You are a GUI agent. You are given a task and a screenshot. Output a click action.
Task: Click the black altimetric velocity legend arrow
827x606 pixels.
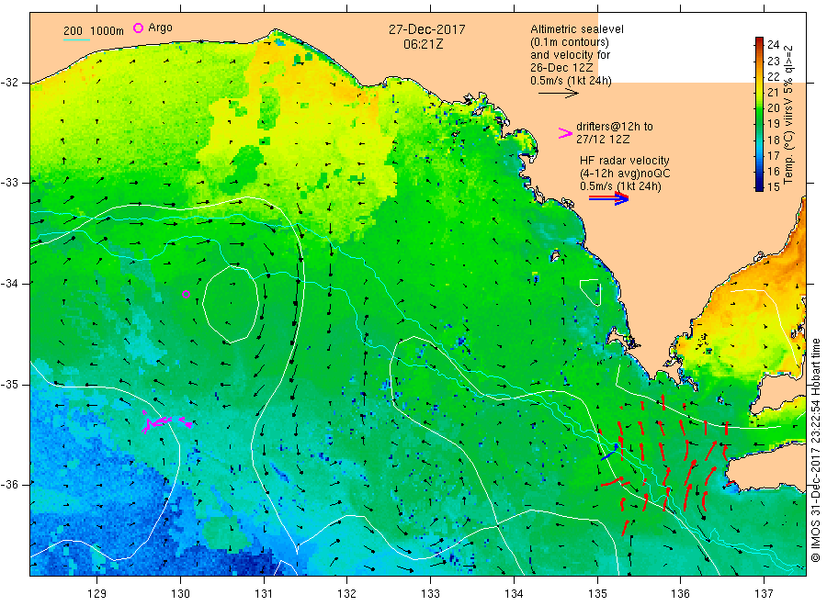click(x=558, y=94)
